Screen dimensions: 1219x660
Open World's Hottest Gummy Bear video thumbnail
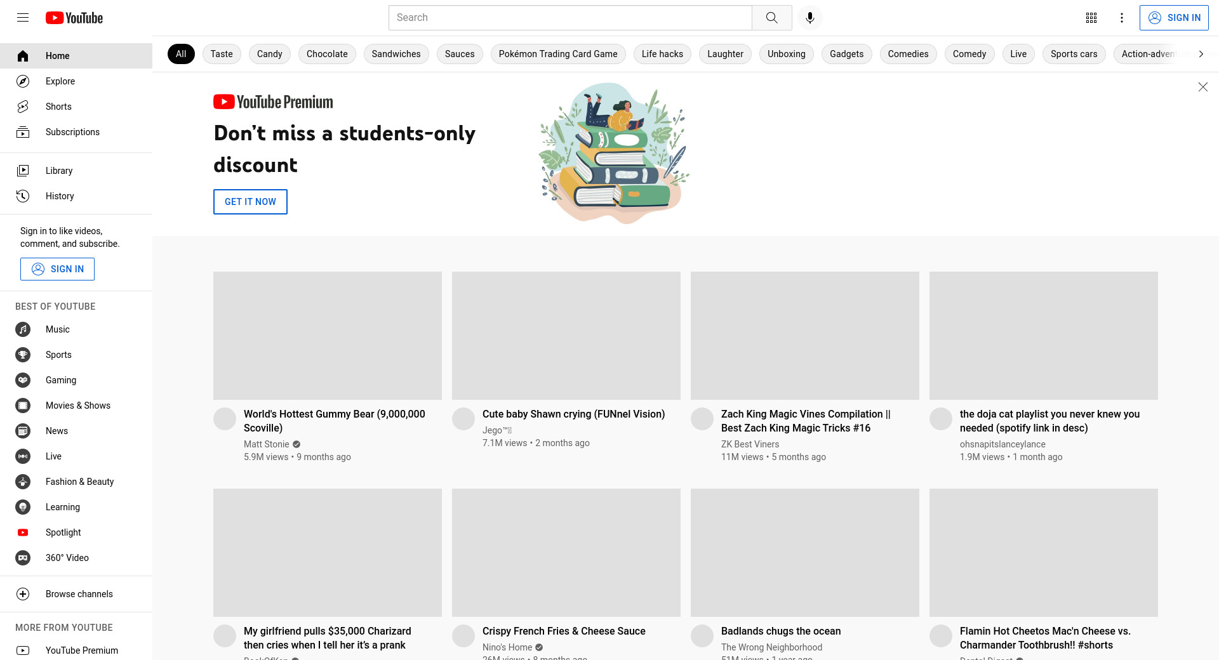tap(328, 336)
